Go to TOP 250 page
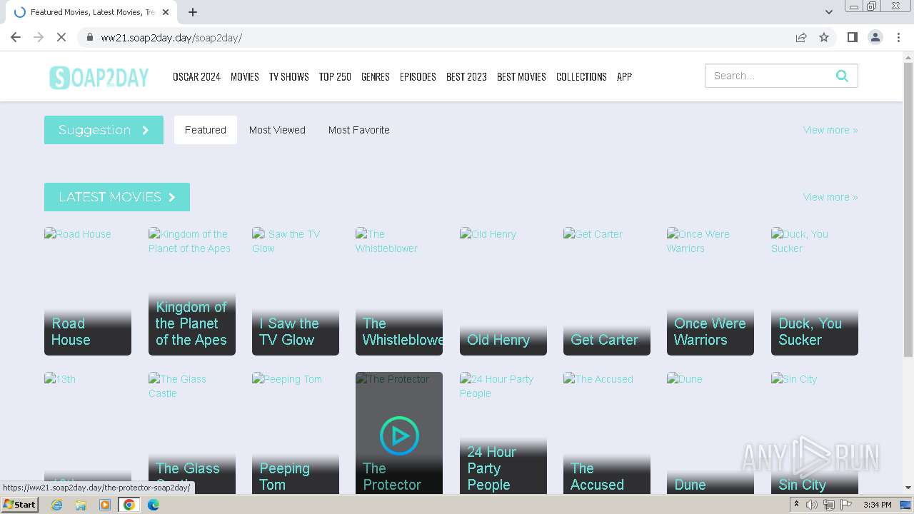 (335, 77)
